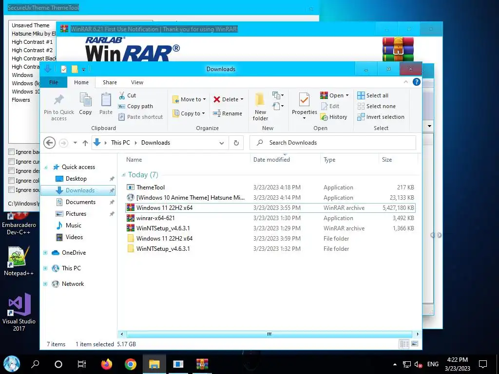Screen dimensions: 499x374
Task: Create a New folder from ribbon
Action: point(260,107)
